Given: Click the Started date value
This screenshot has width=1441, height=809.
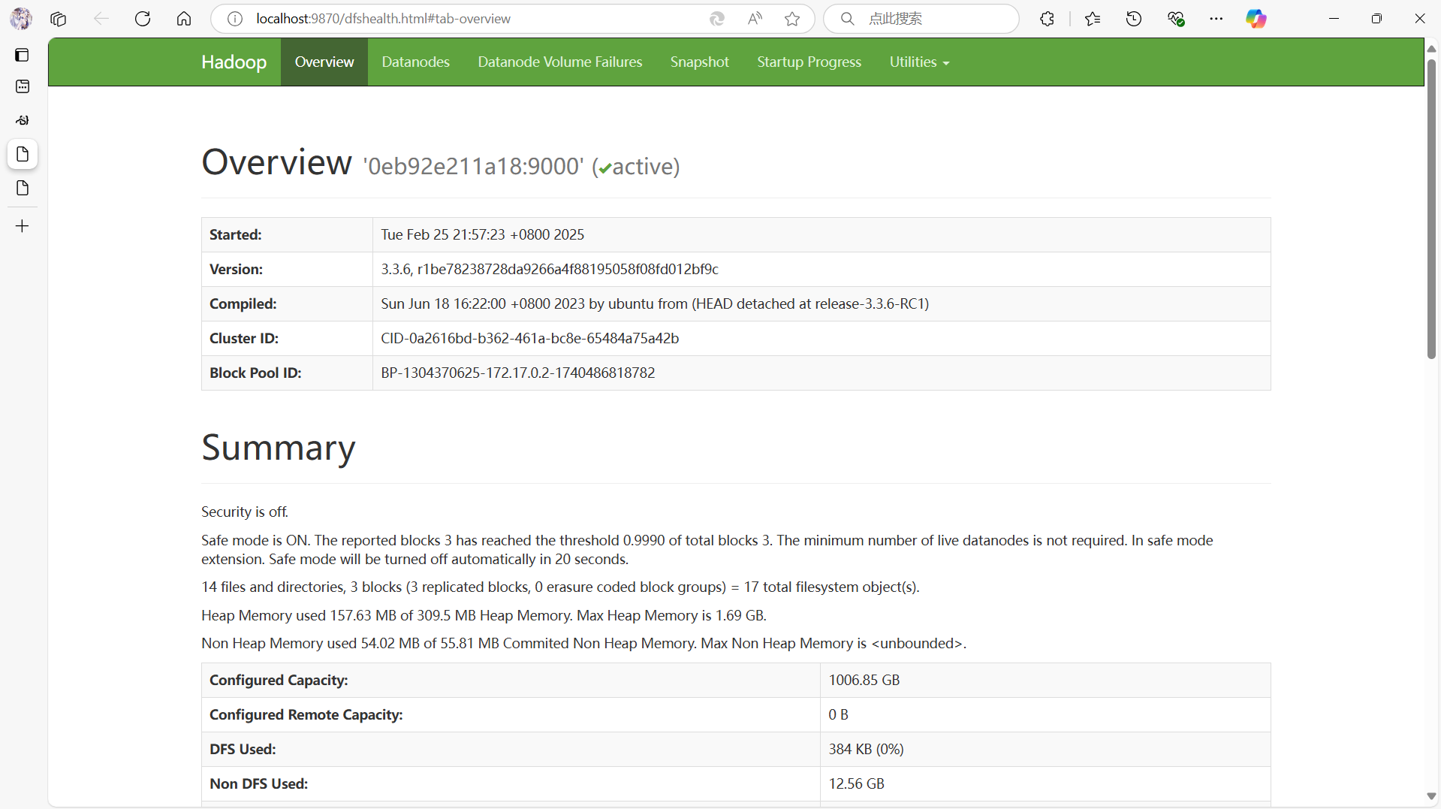Looking at the screenshot, I should [482, 235].
